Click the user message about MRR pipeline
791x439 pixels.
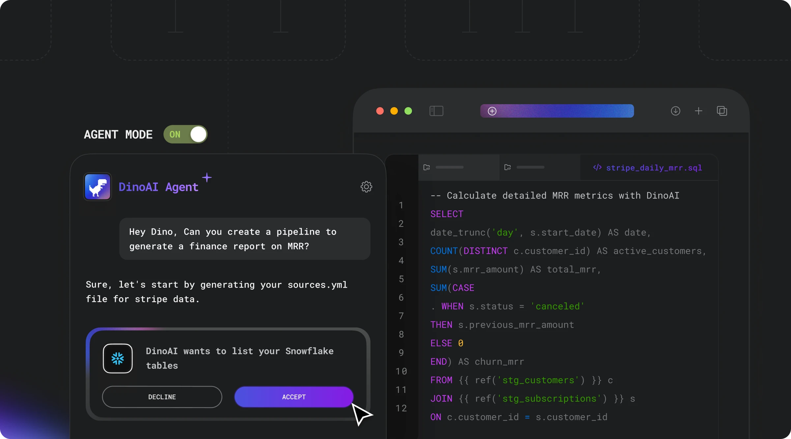pyautogui.click(x=245, y=239)
